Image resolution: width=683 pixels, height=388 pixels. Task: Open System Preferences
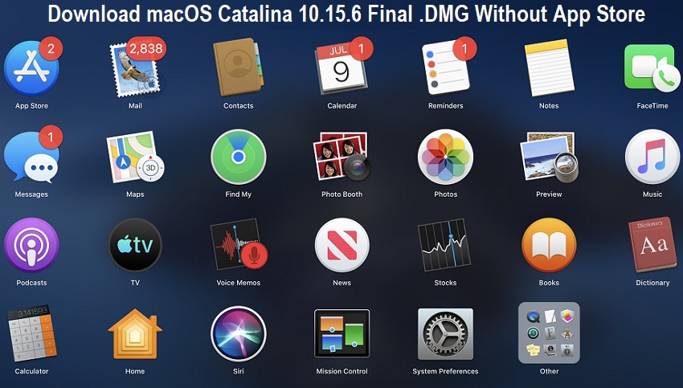point(446,334)
